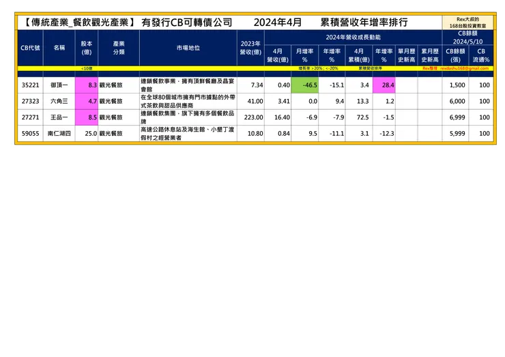Select description starting with 連鎖餐飲事業

(188, 85)
